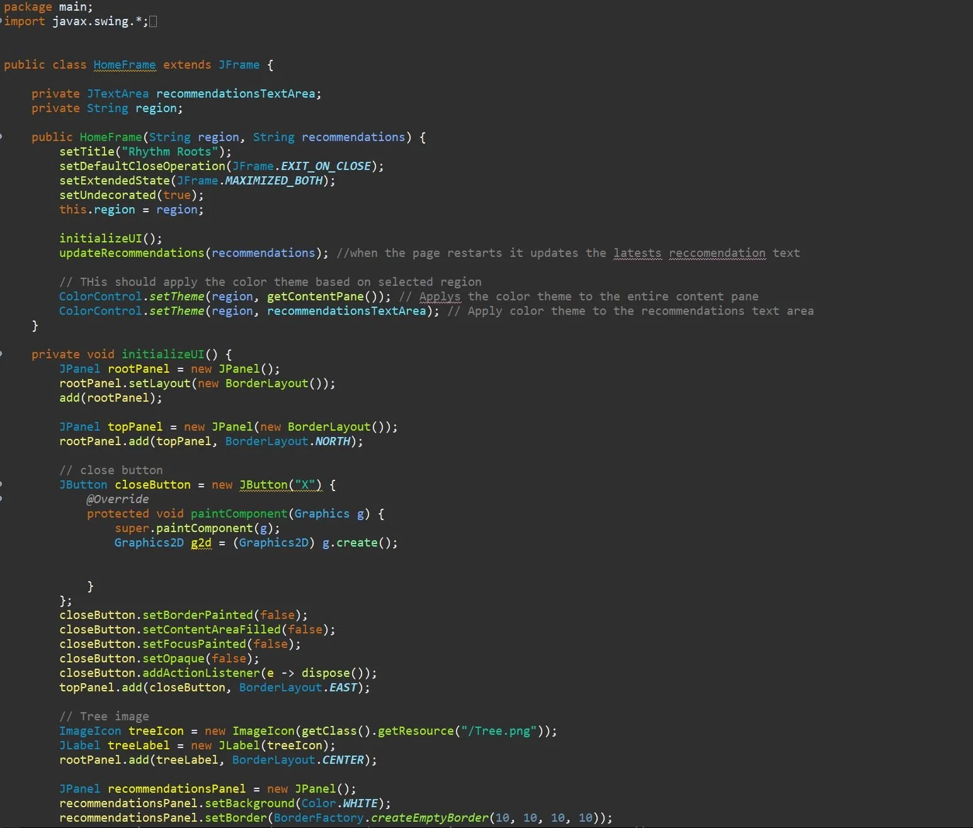Click the underlined word "latests" in the comment

point(637,253)
